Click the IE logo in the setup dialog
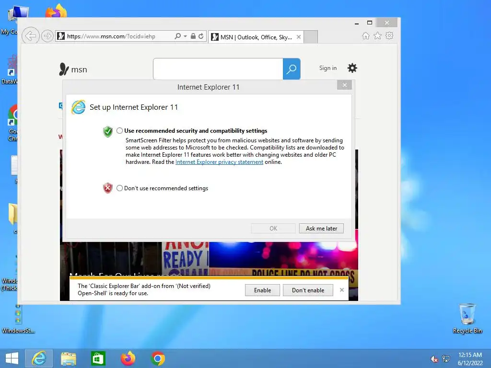The width and height of the screenshot is (491, 368). tap(78, 107)
